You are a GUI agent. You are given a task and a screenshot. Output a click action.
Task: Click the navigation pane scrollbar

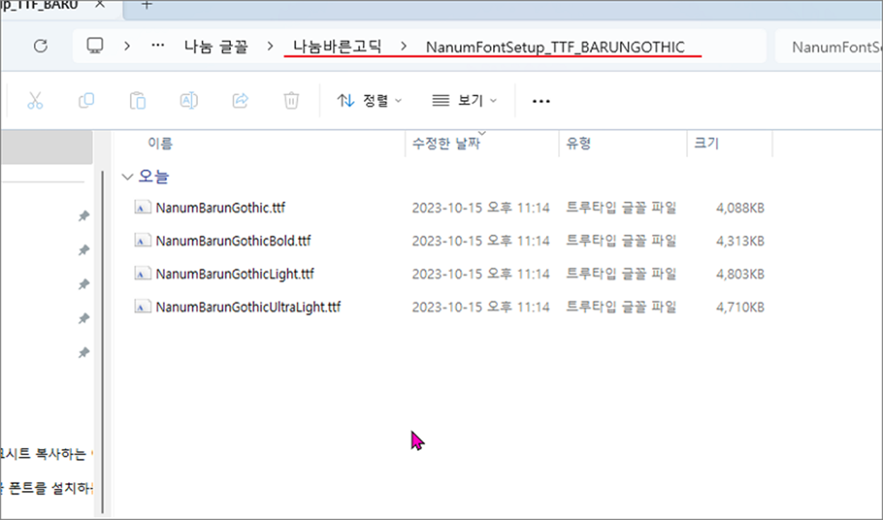coord(102,343)
